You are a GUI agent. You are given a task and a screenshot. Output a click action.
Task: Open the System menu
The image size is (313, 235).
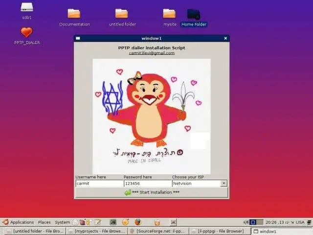pyautogui.click(x=63, y=222)
